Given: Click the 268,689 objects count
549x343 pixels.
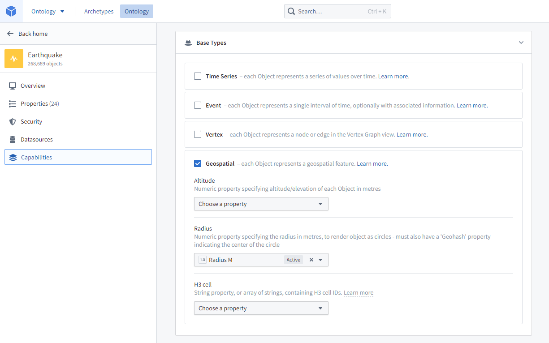Looking at the screenshot, I should (45, 64).
